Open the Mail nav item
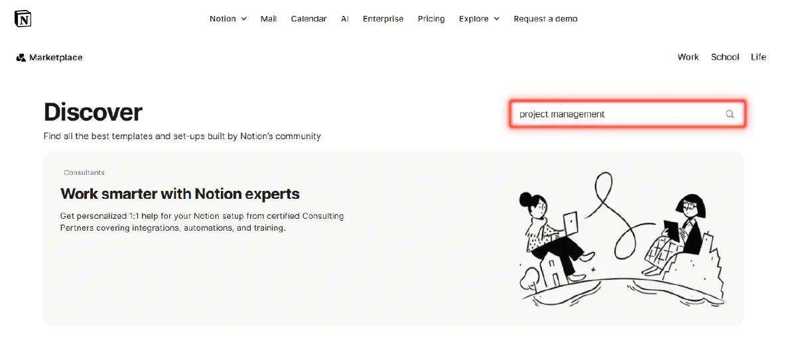 click(269, 19)
